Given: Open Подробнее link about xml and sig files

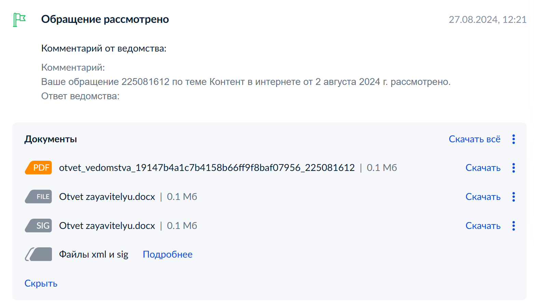Looking at the screenshot, I should (x=167, y=255).
